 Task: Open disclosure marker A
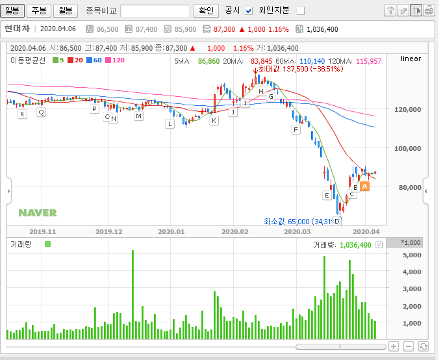(365, 186)
